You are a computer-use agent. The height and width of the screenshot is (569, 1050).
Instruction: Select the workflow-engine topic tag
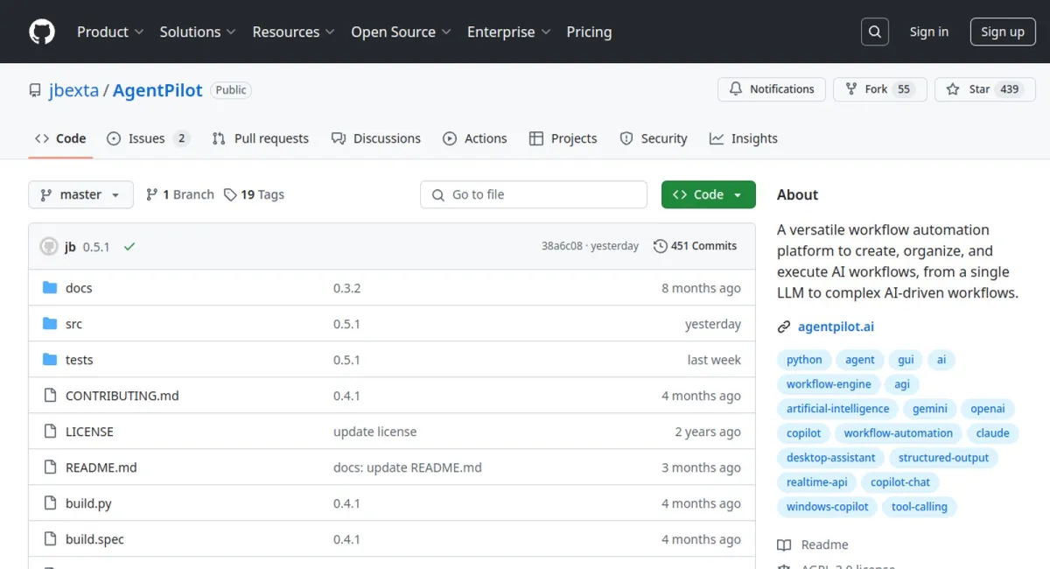tap(829, 384)
